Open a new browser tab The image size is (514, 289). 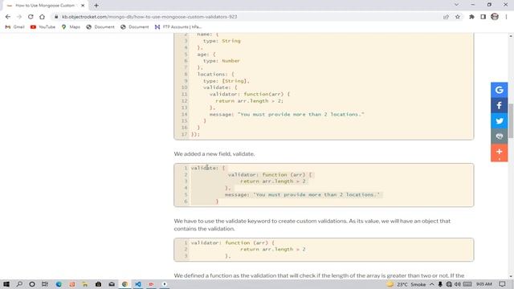coord(96,6)
